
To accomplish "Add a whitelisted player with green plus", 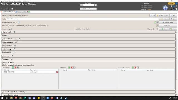I will click(x=69, y=67).
